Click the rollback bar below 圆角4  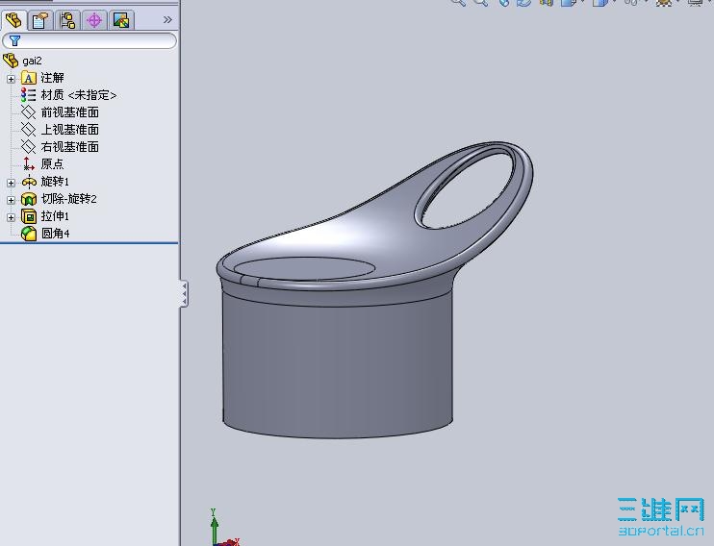pos(89,243)
